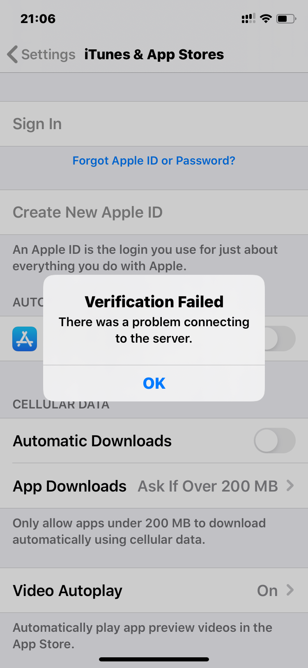The height and width of the screenshot is (668, 308).
Task: Tap the Sign In row
Action: (x=154, y=124)
